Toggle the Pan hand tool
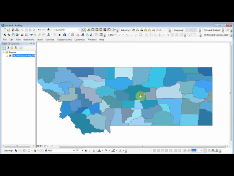 click(13, 35)
